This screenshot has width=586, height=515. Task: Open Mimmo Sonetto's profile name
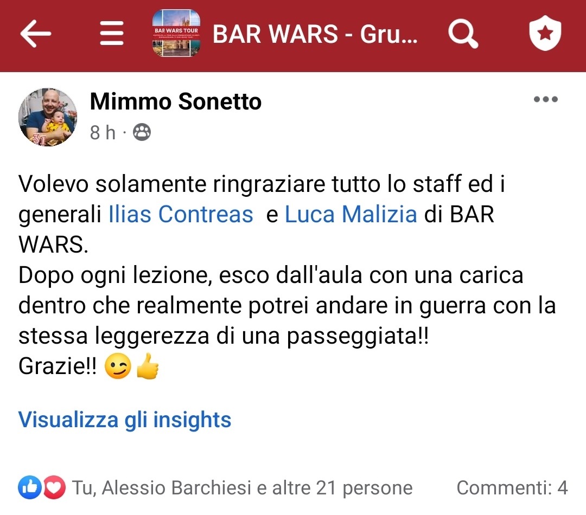pyautogui.click(x=176, y=101)
